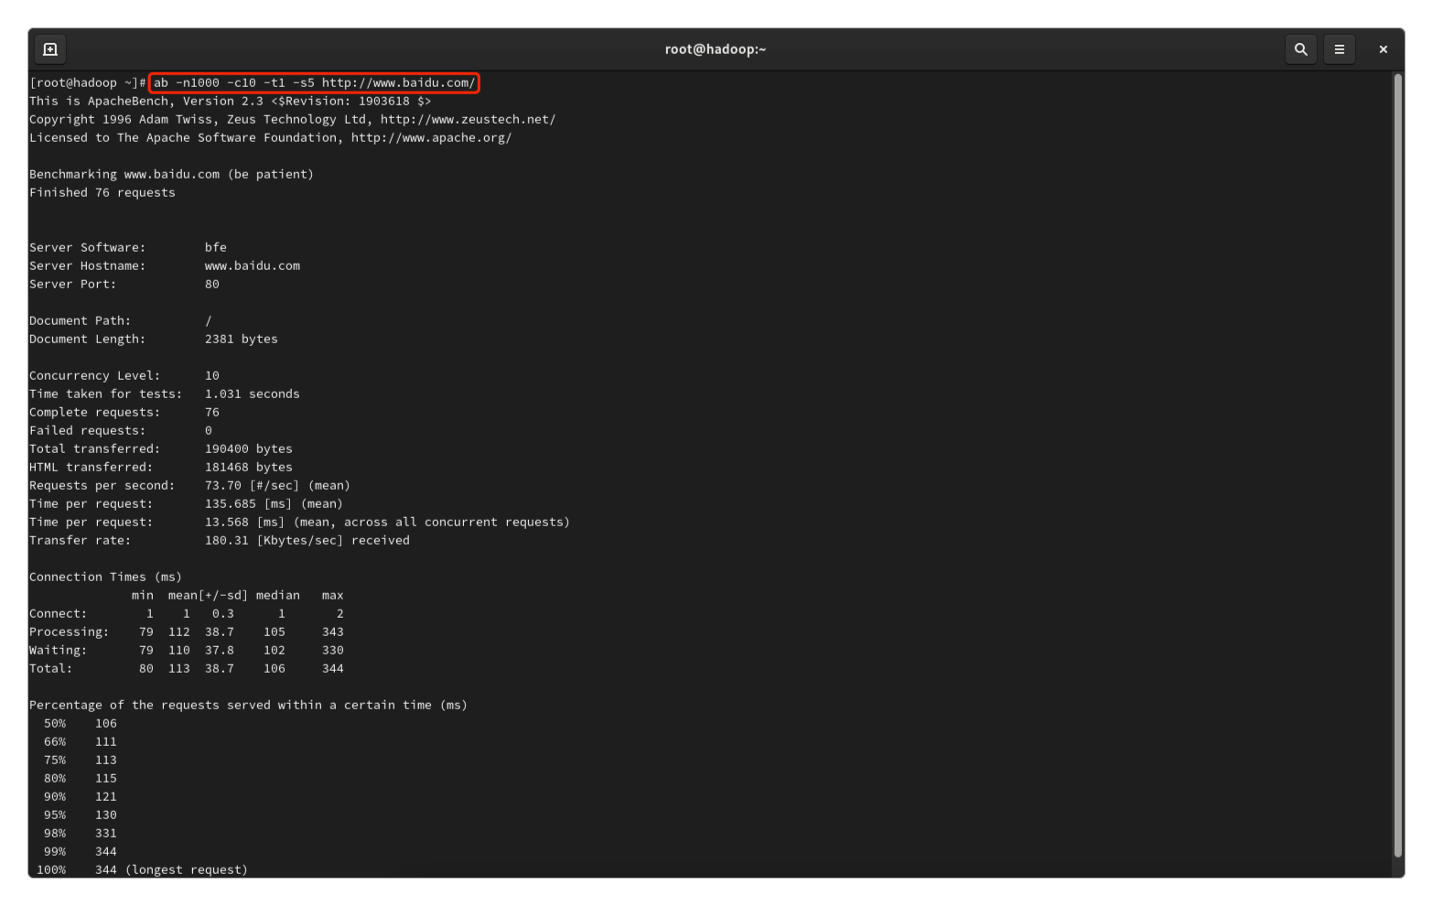Open the hamburger menu
The height and width of the screenshot is (906, 1433).
point(1339,49)
